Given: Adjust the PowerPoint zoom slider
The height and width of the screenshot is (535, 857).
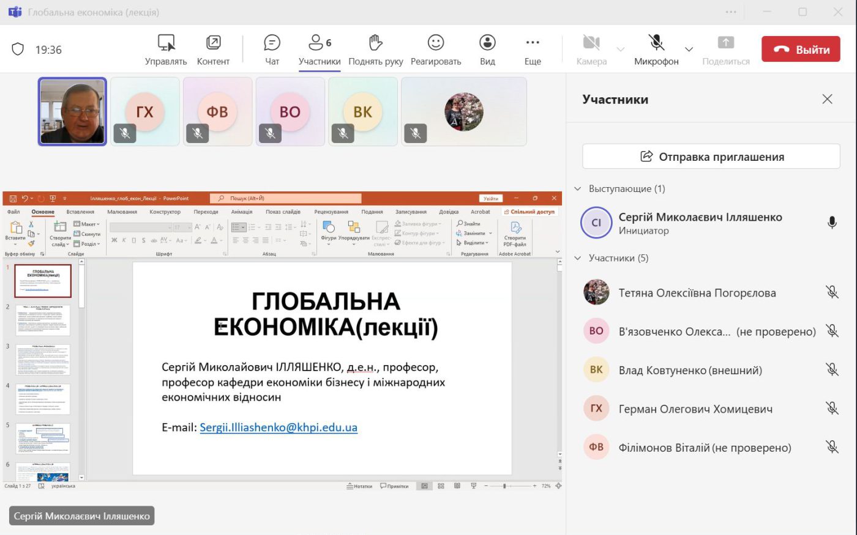Looking at the screenshot, I should tap(504, 485).
